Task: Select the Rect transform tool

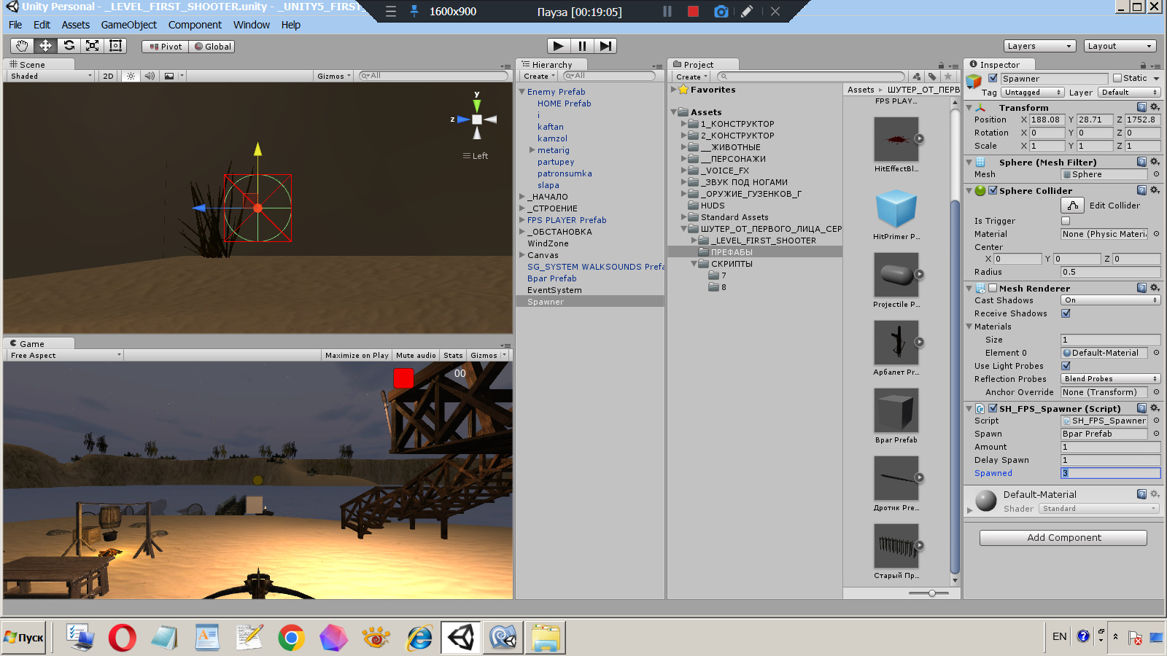Action: pyautogui.click(x=115, y=46)
